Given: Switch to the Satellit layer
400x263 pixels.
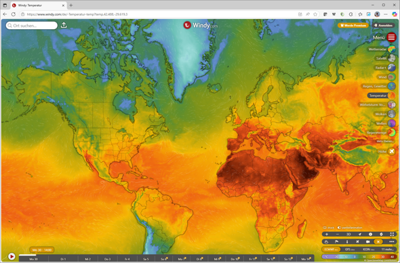Looking at the screenshot, I should point(392,58).
